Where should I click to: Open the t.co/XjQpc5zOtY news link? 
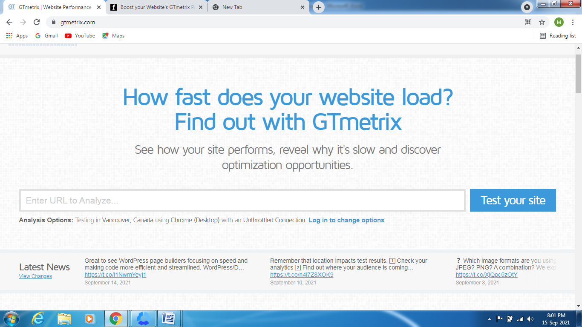[x=487, y=275]
